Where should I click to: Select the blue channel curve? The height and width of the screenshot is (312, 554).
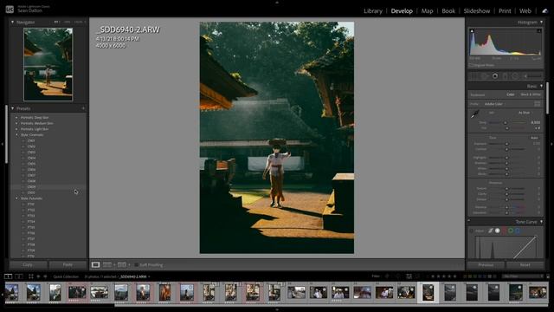pyautogui.click(x=518, y=231)
